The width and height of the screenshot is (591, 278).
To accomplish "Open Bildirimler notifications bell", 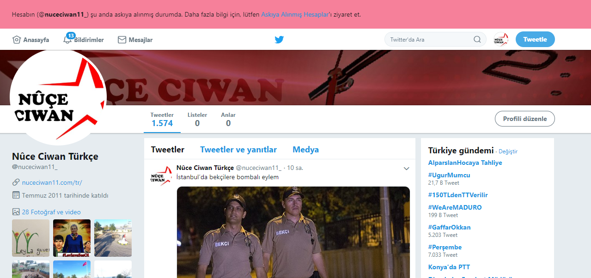I will click(x=67, y=40).
